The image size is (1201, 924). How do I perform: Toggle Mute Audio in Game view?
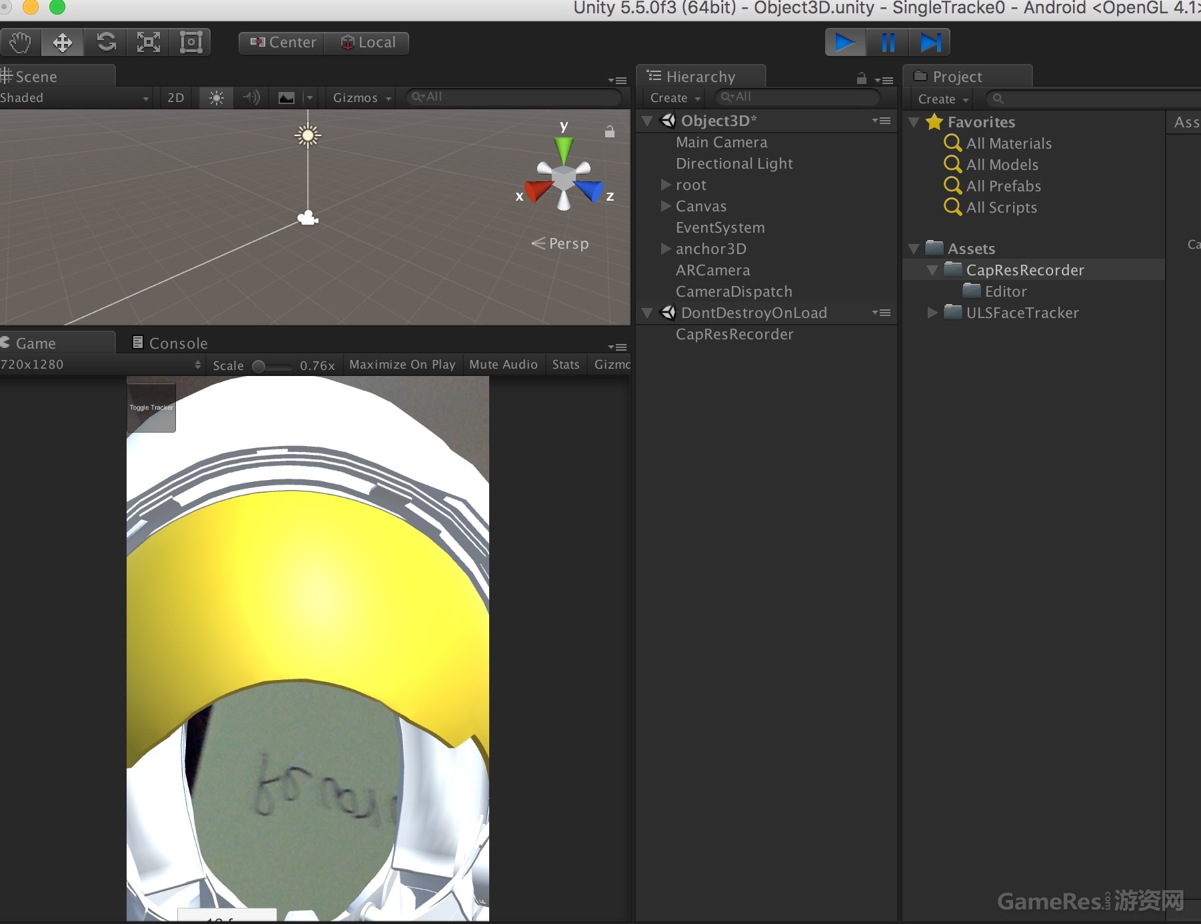tap(503, 365)
